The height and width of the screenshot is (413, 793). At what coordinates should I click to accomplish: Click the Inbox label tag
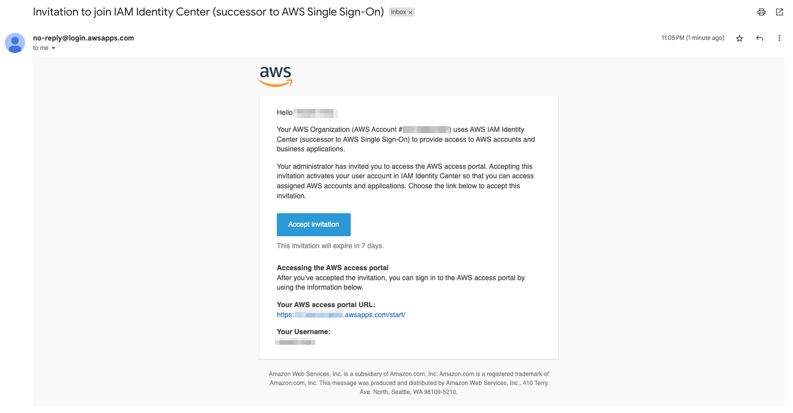tap(398, 12)
